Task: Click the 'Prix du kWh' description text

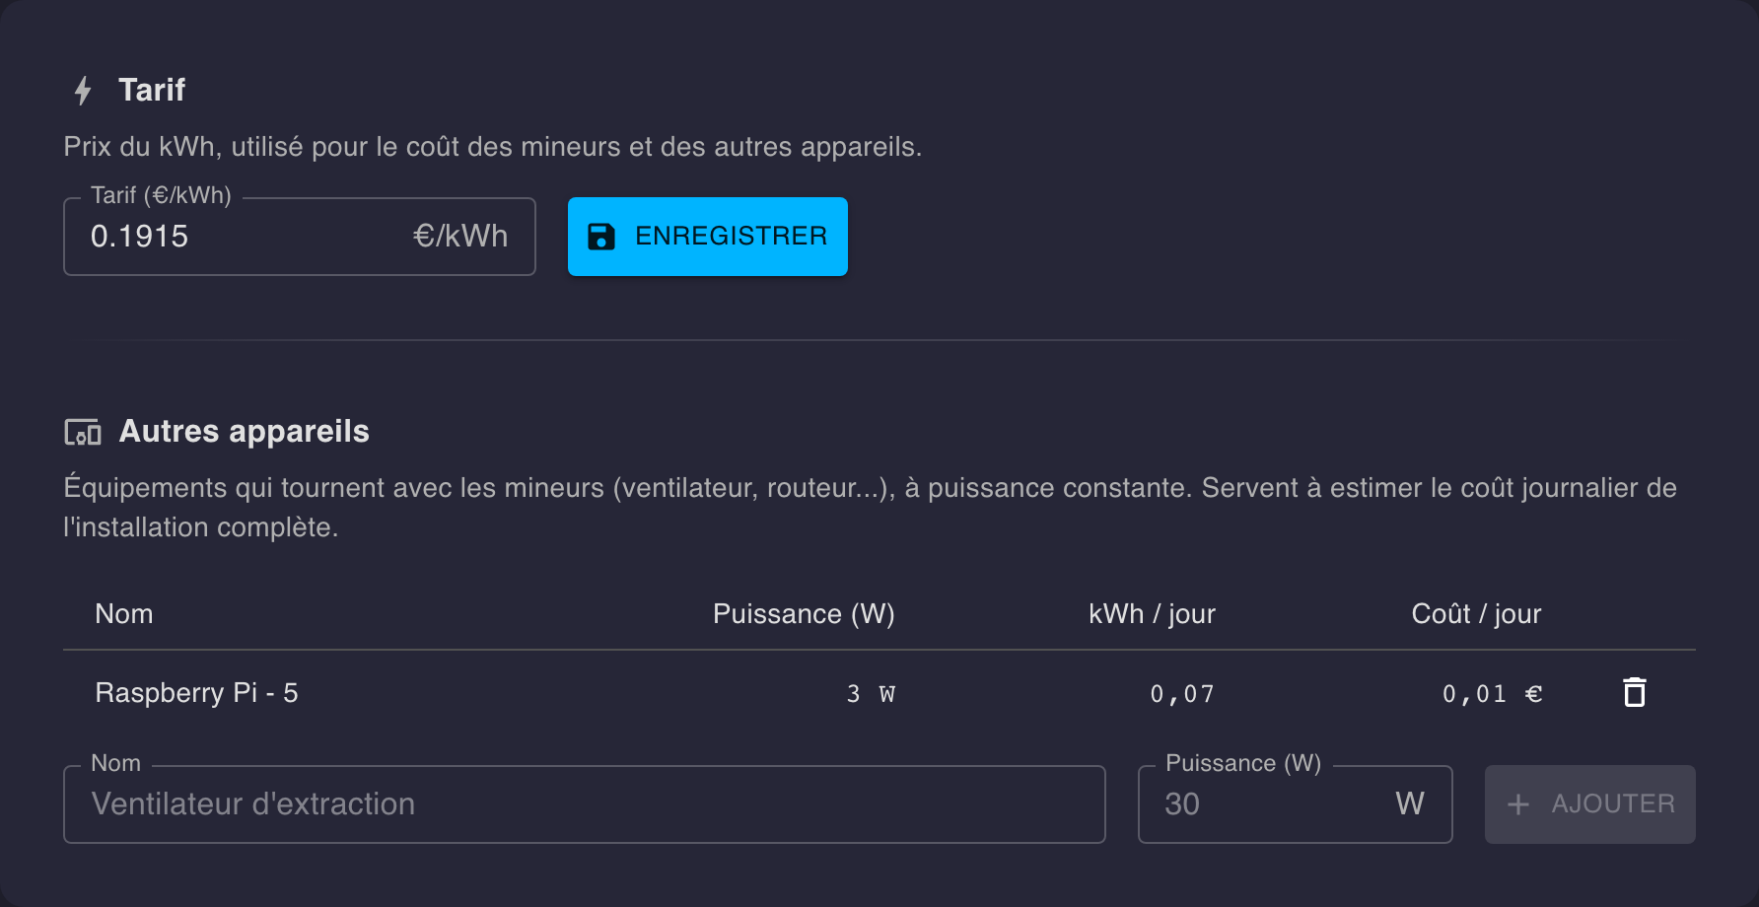Action: point(493,147)
